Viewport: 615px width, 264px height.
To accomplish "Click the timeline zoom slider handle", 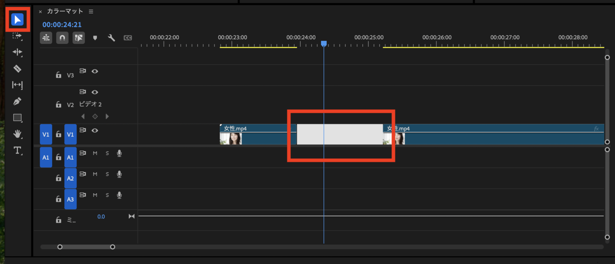I will coord(60,247).
